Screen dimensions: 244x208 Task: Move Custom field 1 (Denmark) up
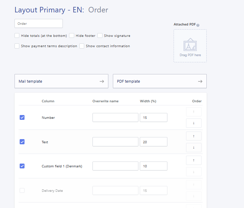(x=194, y=160)
